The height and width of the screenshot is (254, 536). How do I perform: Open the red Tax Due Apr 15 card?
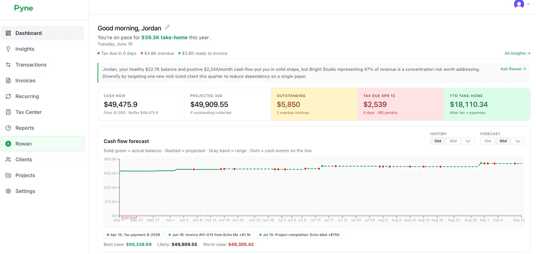pos(401,104)
